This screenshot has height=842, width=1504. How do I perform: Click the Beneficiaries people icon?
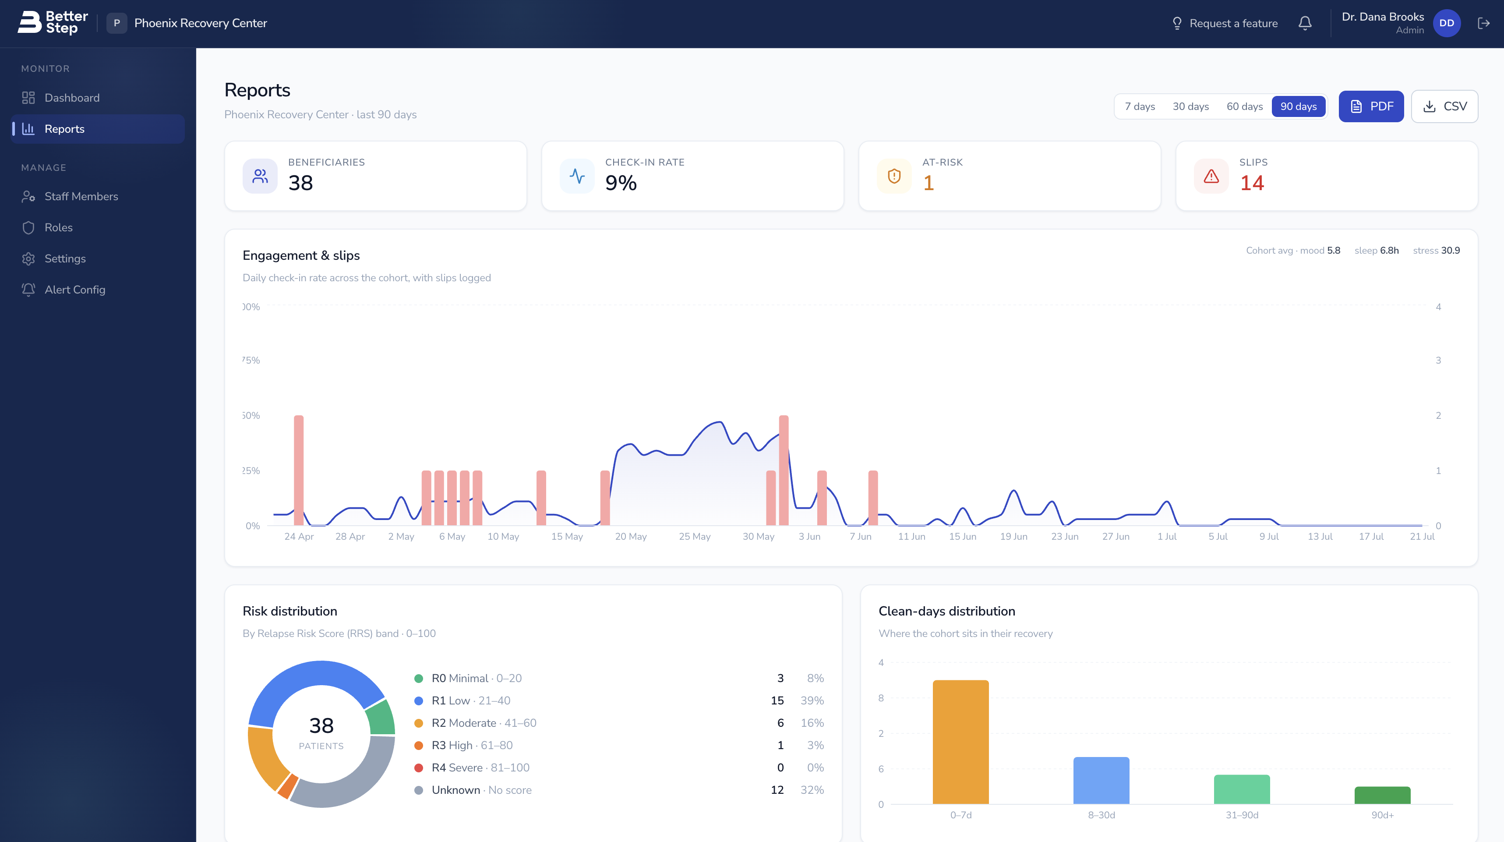pos(260,176)
